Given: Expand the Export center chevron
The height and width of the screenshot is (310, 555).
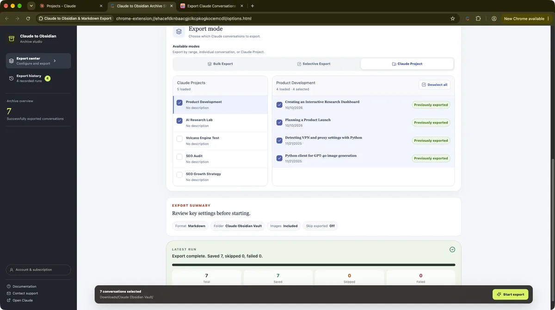Looking at the screenshot, I should (x=55, y=61).
